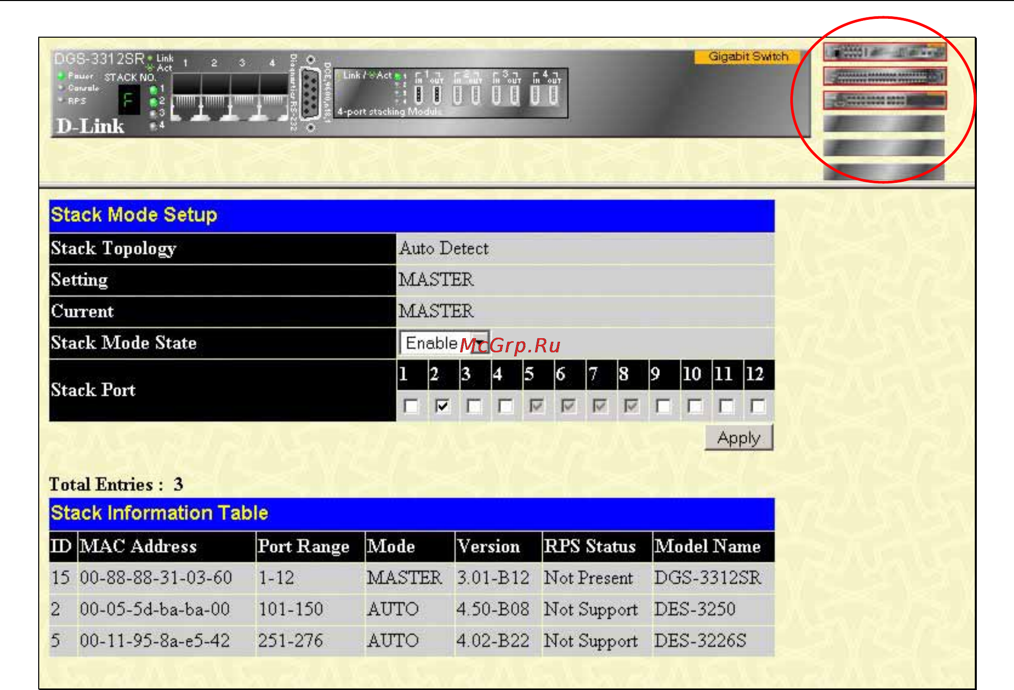Click front-panel port 4 on the switch
This screenshot has width=1014, height=690.
pyautogui.click(x=274, y=97)
